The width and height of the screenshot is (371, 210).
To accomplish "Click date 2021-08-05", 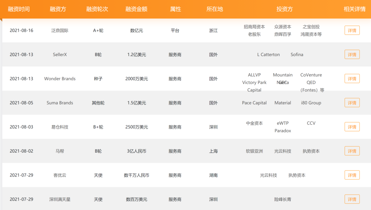I will [x=21, y=103].
